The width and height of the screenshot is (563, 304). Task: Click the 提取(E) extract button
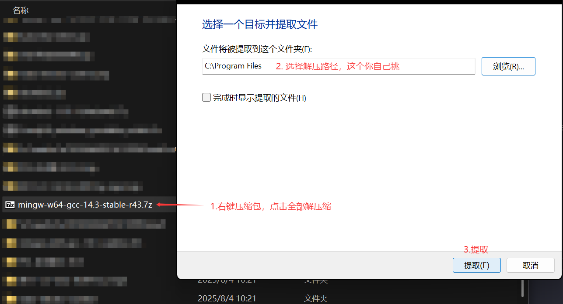click(476, 265)
